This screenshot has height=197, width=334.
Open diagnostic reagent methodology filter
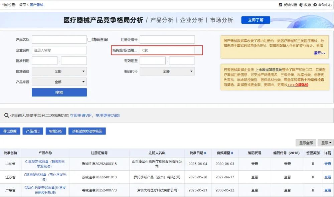(87, 131)
